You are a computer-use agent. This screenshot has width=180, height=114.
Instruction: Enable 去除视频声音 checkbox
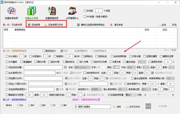[x=112, y=56]
